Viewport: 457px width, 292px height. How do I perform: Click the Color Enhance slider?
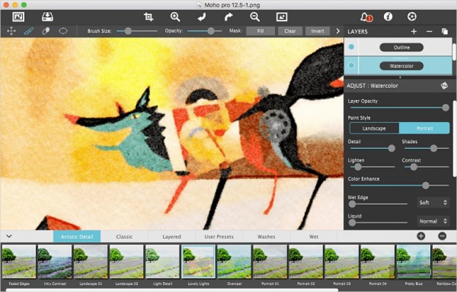tap(400, 185)
